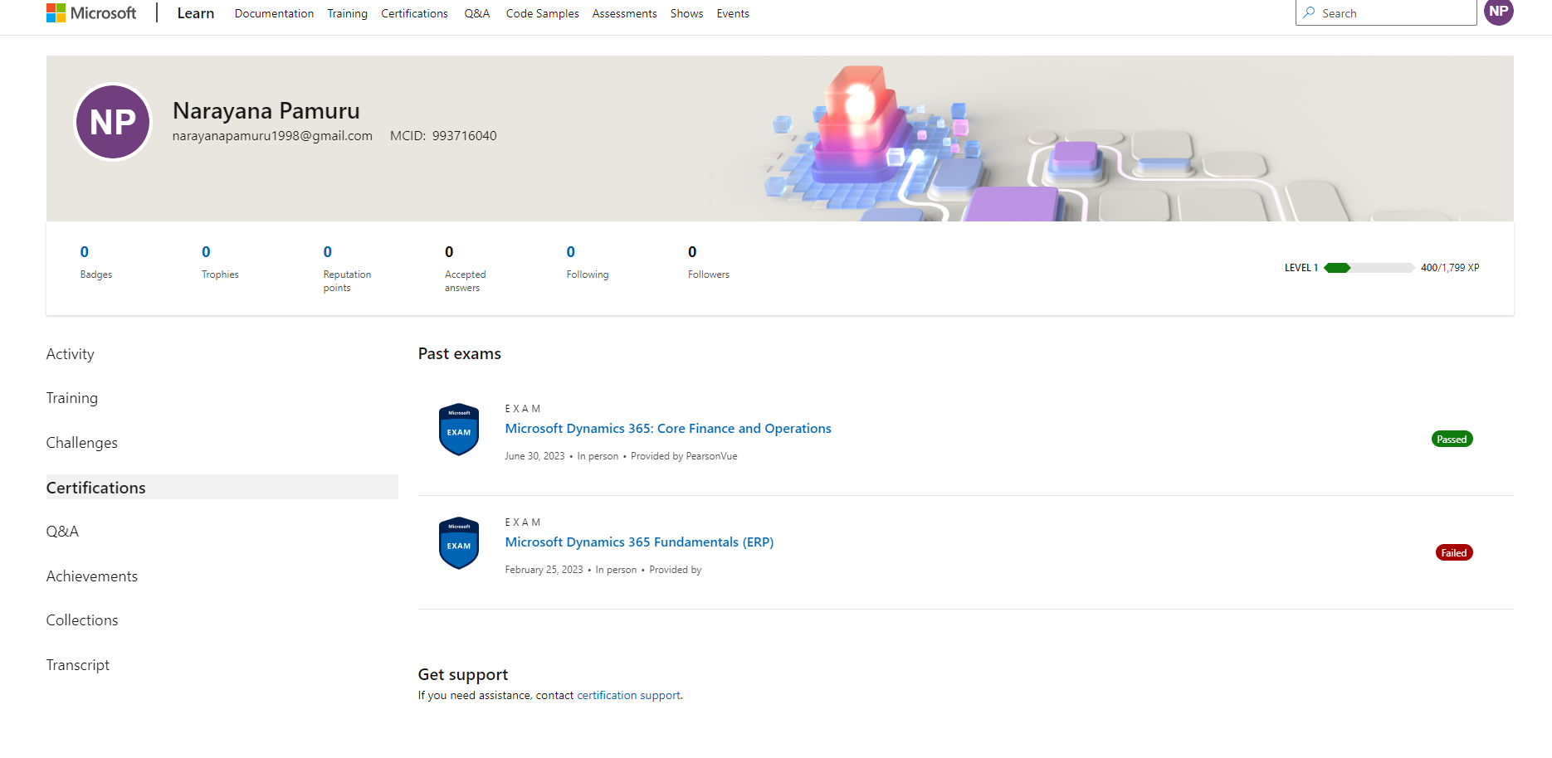Open Microsoft Dynamics 365: Core Finance and Operations exam
Viewport: 1552px width, 758px height.
point(668,428)
